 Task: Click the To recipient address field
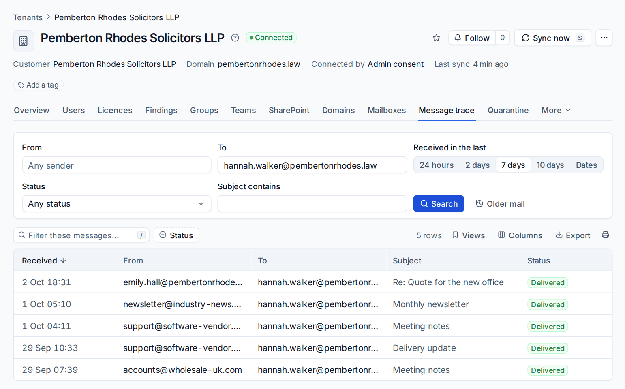point(312,165)
